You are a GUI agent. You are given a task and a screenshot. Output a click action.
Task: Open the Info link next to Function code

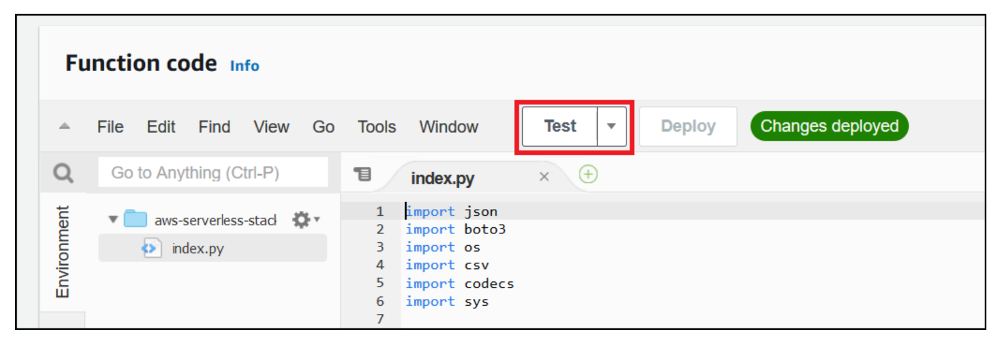[244, 66]
